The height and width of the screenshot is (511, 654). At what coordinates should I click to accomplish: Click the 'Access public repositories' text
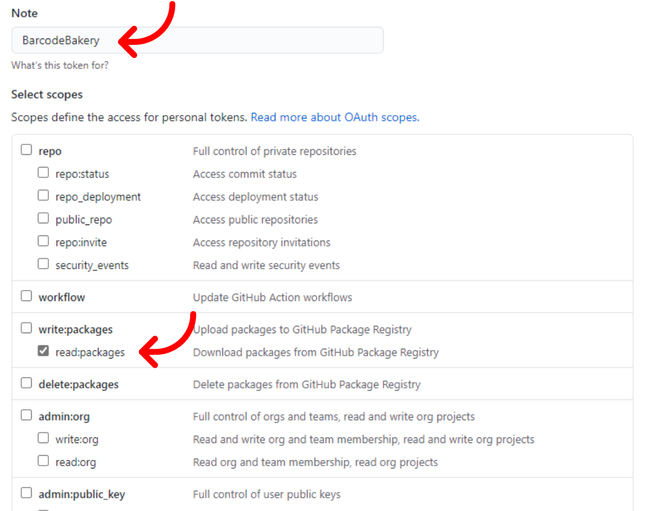pos(255,220)
